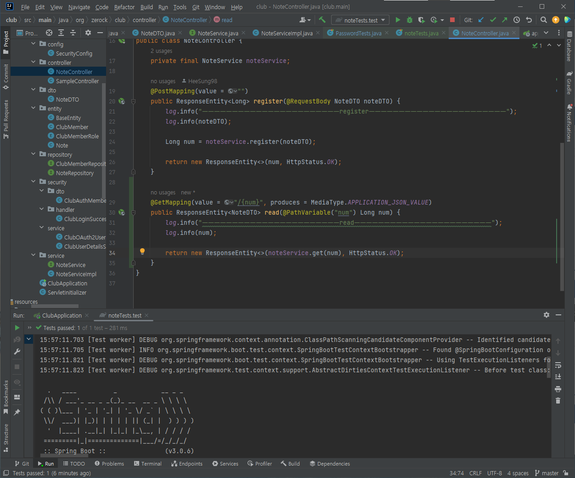Click CRLF line separator in status bar
The image size is (575, 478).
click(475, 473)
